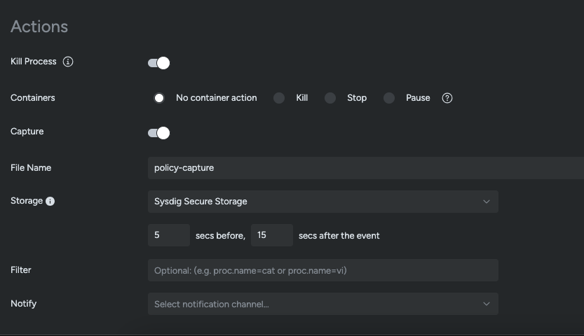Click the Kill Process info icon

tap(68, 62)
